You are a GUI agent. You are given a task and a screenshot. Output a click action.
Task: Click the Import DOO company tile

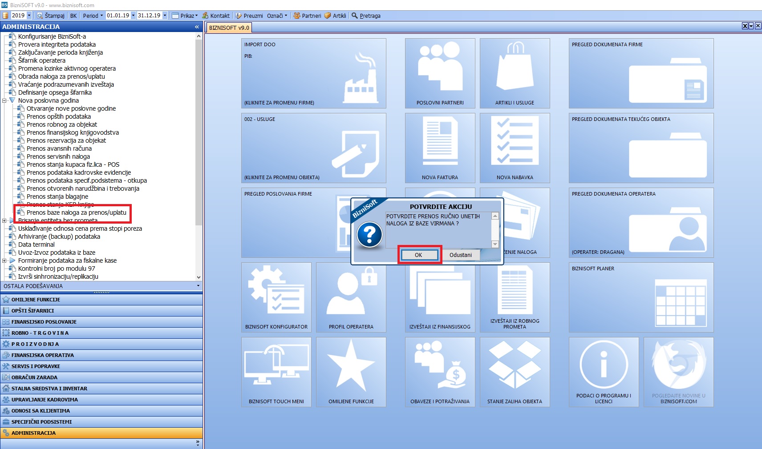pos(313,73)
